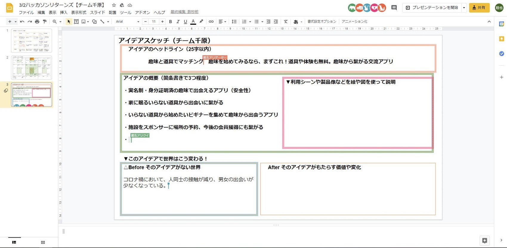This screenshot has height=248, width=507.
Task: Select the Text box tool
Action: click(76, 21)
